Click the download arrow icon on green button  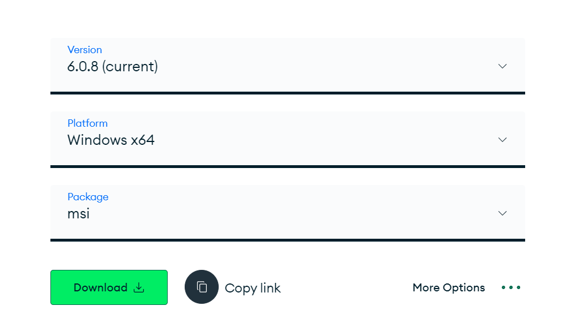139,287
